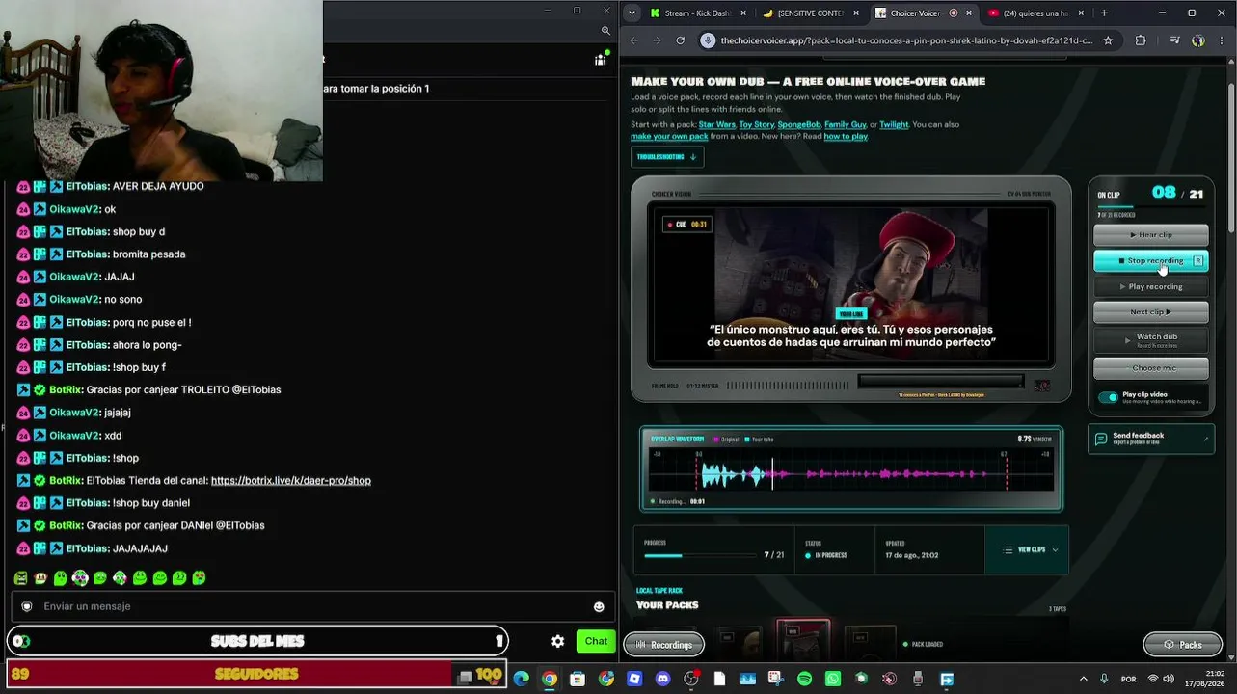Click the chat message input field
Image resolution: width=1237 pixels, height=694 pixels.
313,606
